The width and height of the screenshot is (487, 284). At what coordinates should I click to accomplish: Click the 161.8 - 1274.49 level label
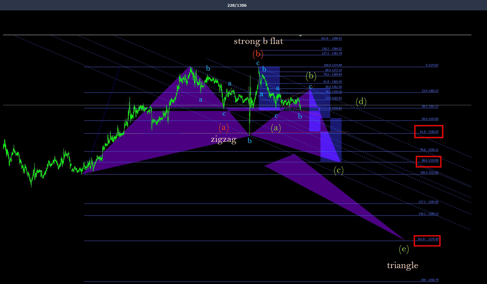pyautogui.click(x=428, y=239)
